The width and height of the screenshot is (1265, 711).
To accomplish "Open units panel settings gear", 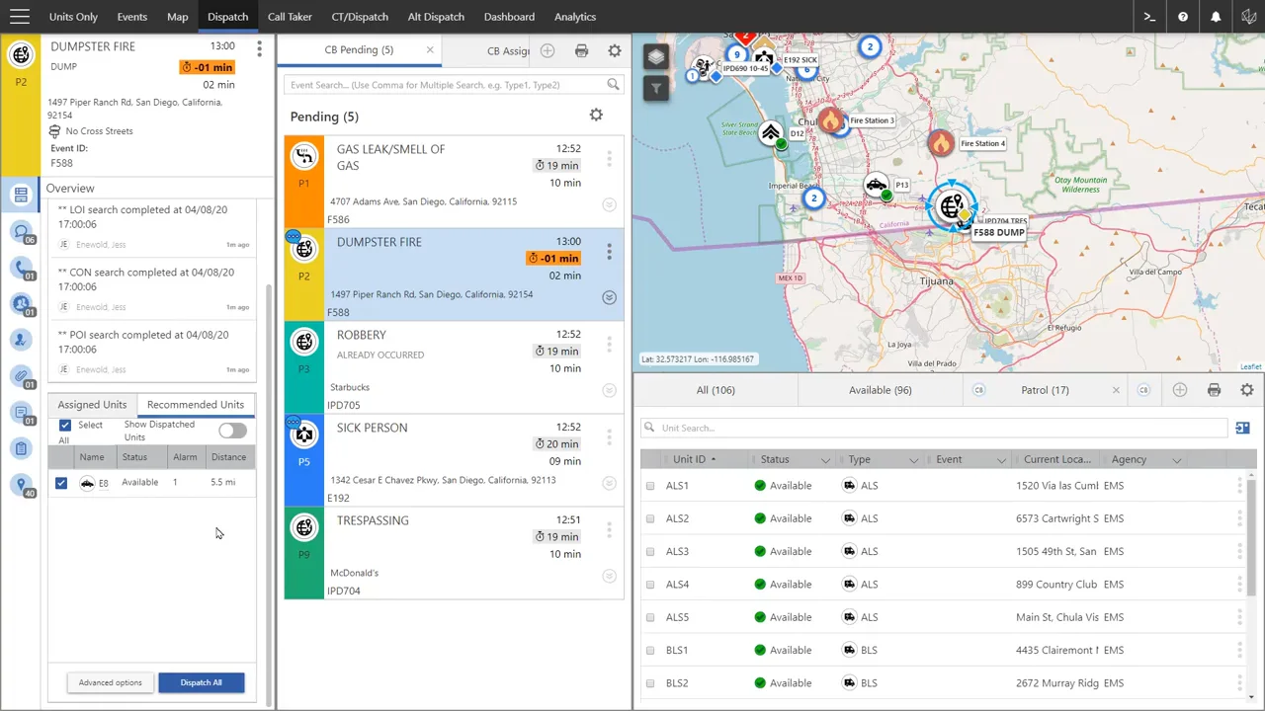I will (x=1247, y=390).
